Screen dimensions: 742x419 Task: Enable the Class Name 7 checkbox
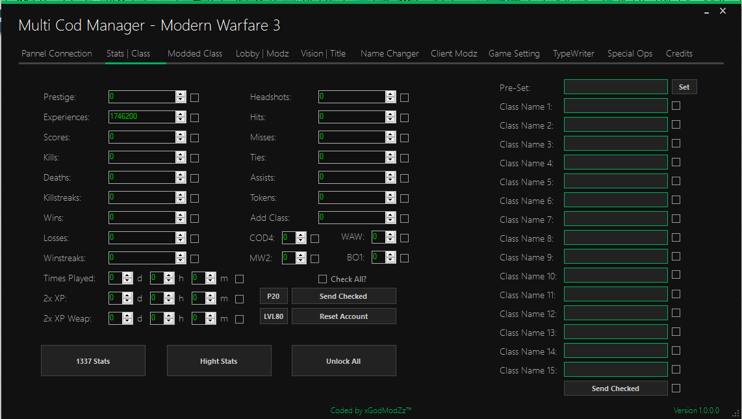(x=676, y=218)
